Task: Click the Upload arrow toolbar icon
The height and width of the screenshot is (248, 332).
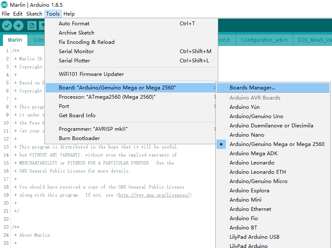Action: 19,26
